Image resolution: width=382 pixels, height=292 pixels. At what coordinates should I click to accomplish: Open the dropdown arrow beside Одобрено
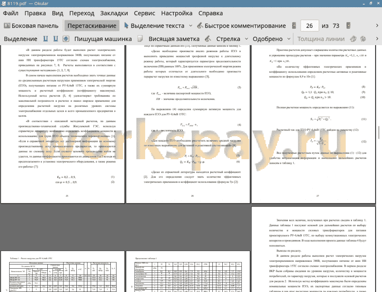[289, 39]
